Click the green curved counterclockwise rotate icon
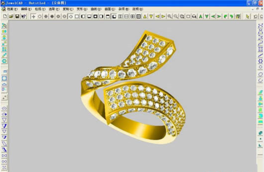This screenshot has width=264, height=172. 225,16
